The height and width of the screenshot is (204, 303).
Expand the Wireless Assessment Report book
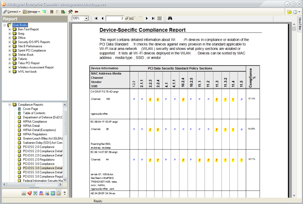9,67
